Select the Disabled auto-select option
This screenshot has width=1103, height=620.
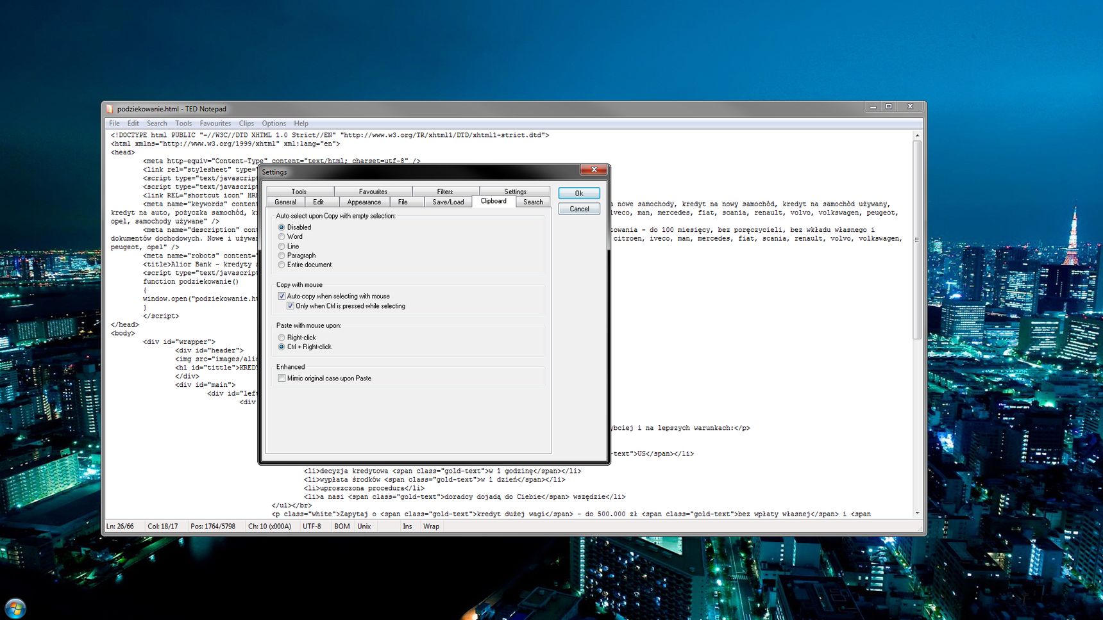[x=295, y=227]
